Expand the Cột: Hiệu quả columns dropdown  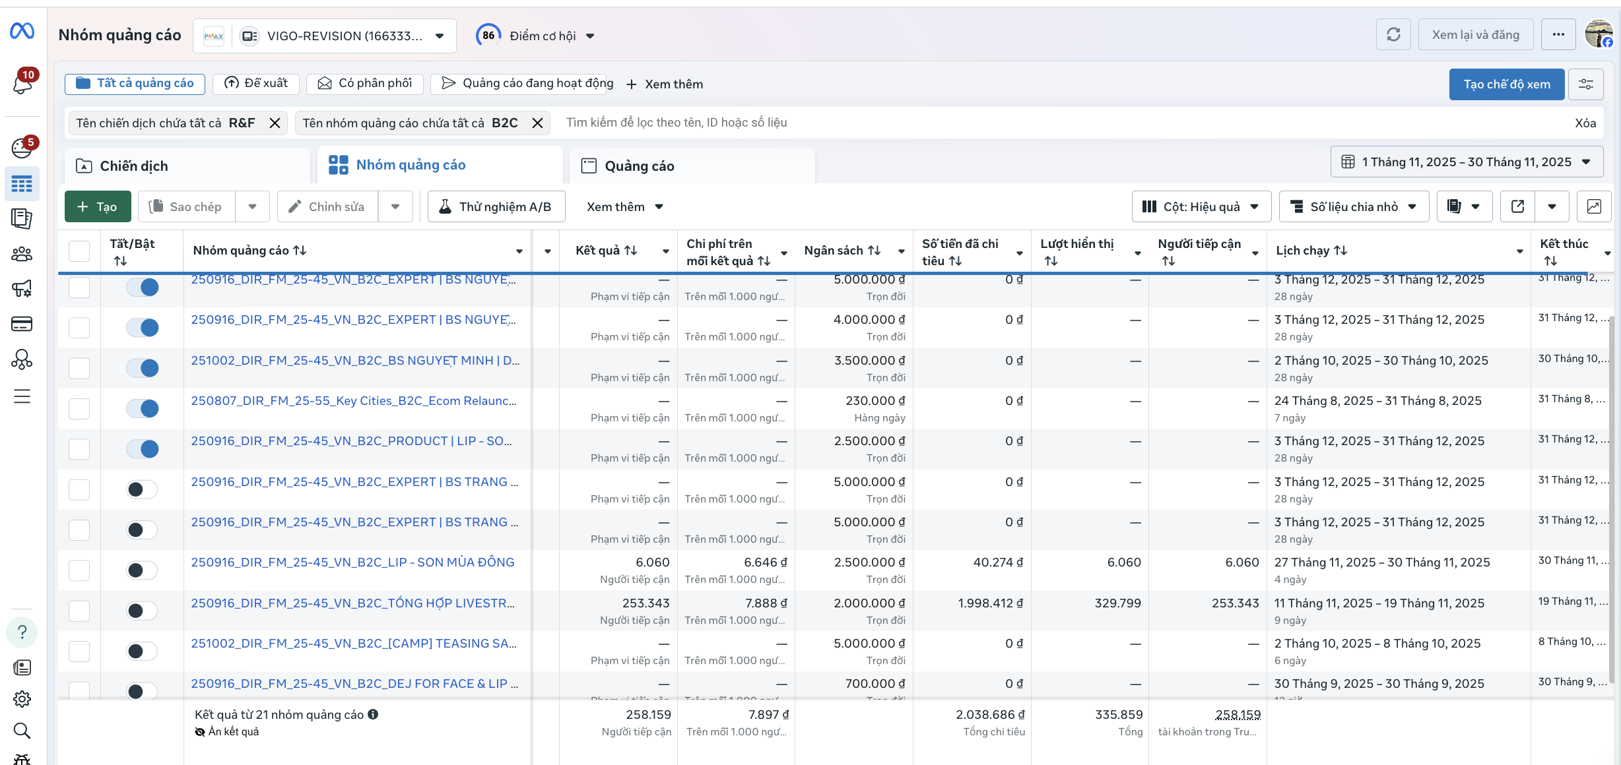(1201, 206)
